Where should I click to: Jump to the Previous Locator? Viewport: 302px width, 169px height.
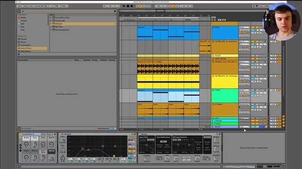(x=212, y=20)
